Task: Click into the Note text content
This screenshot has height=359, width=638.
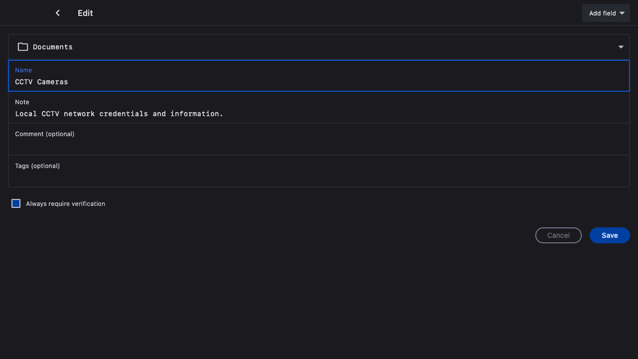Action: point(119,114)
